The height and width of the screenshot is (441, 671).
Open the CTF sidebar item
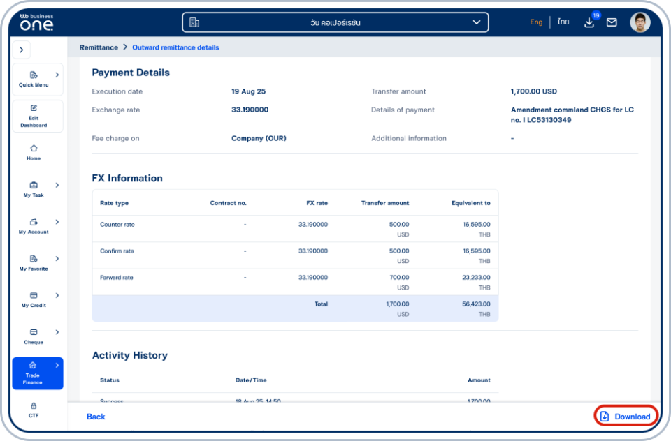pos(34,410)
